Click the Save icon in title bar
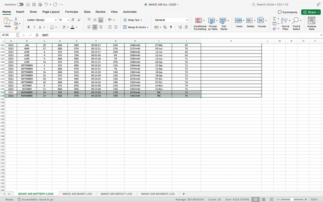This screenshot has height=202, width=323. (34, 4)
